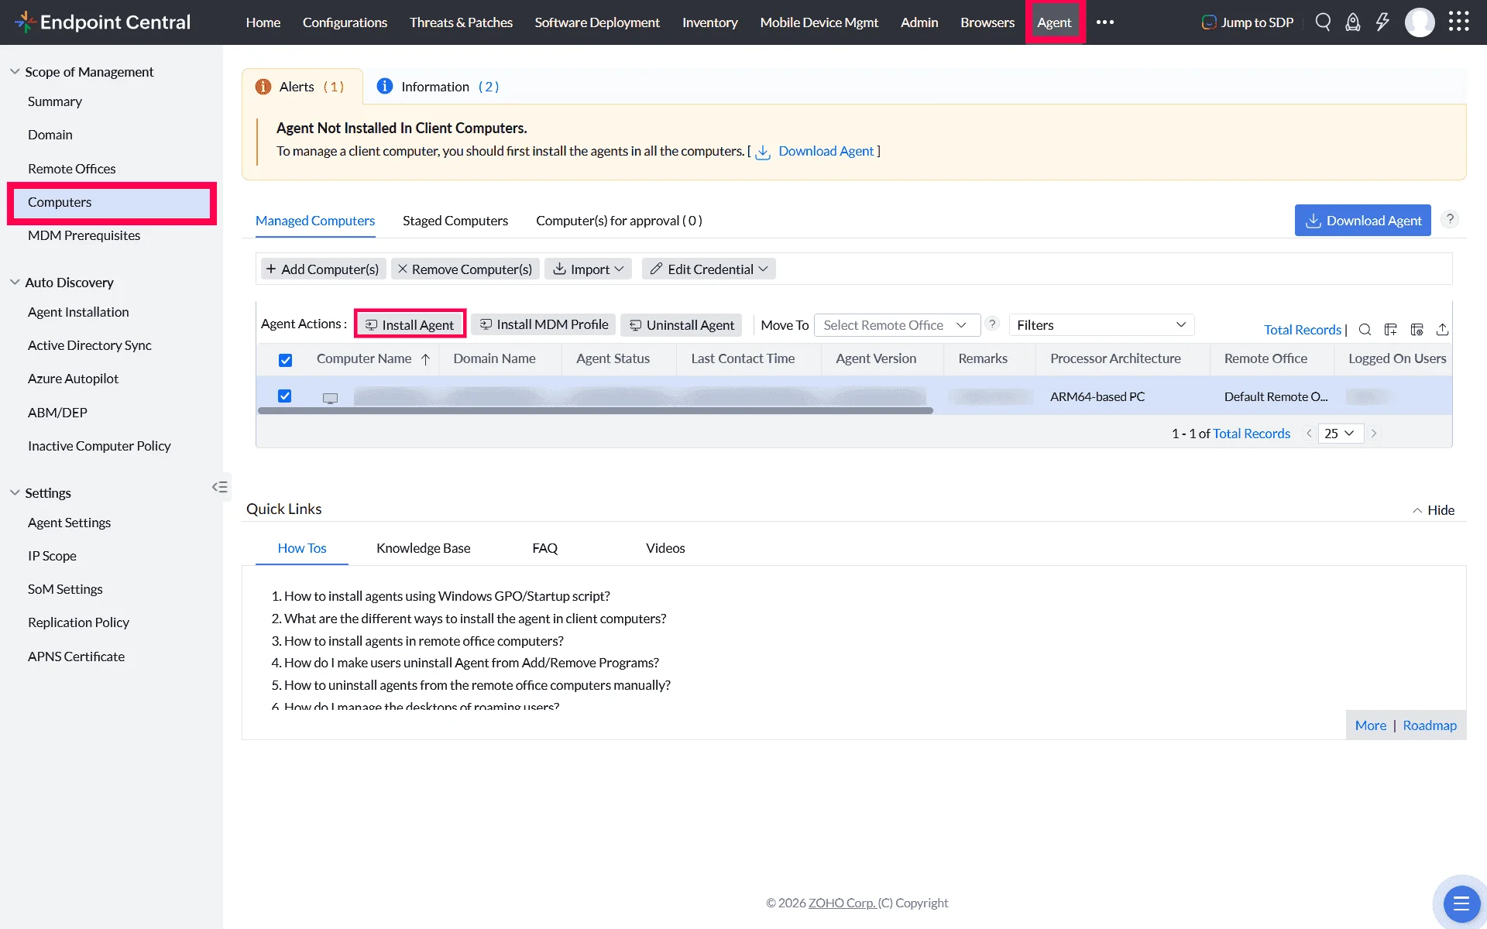The width and height of the screenshot is (1487, 929).
Task: Click Add Computer(s) button
Action: point(323,269)
